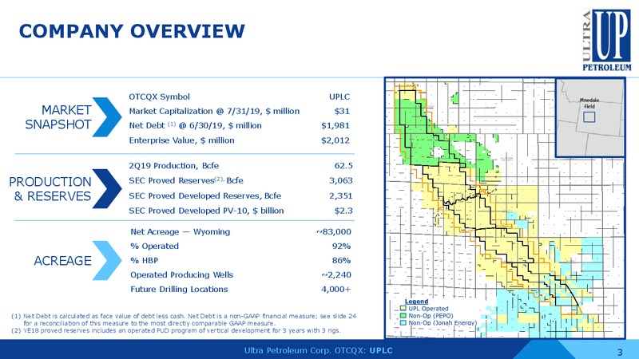Click the $2,012 enterprise value

coord(335,140)
